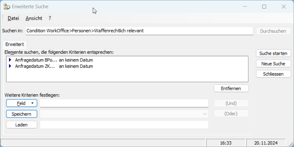
Task: Maximize the Erweiterte Suche window
Action: pos(264,7)
